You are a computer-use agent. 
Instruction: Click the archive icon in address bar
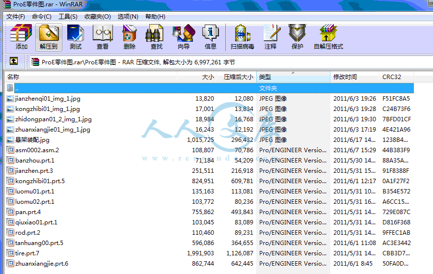click(35, 62)
